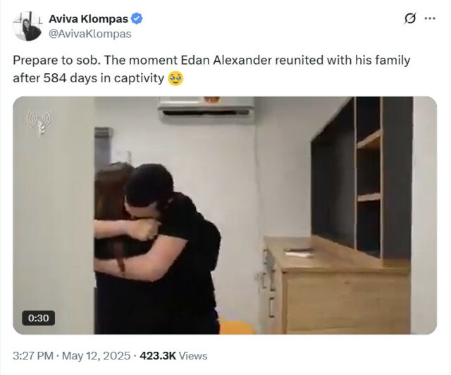Viewport: 451px width, 375px height.
Task: Click the IDF watermark logo in video
Action: [39, 122]
